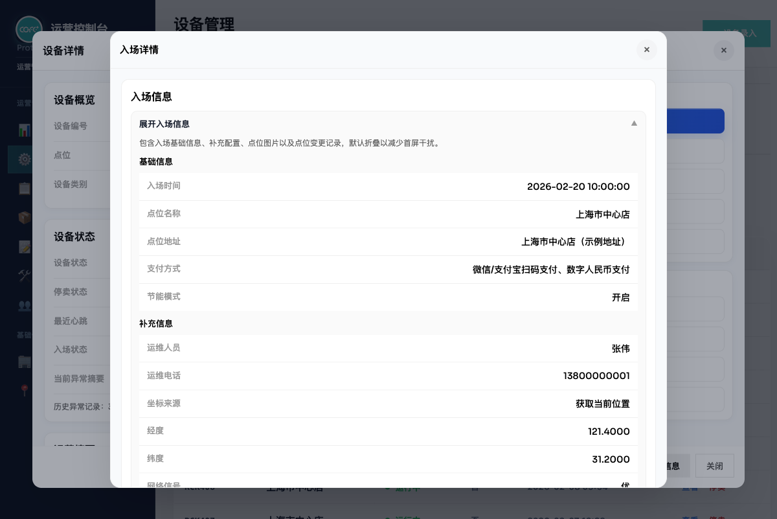Open the map pin icon in sidebar
Screen dimensions: 777x519
point(25,390)
